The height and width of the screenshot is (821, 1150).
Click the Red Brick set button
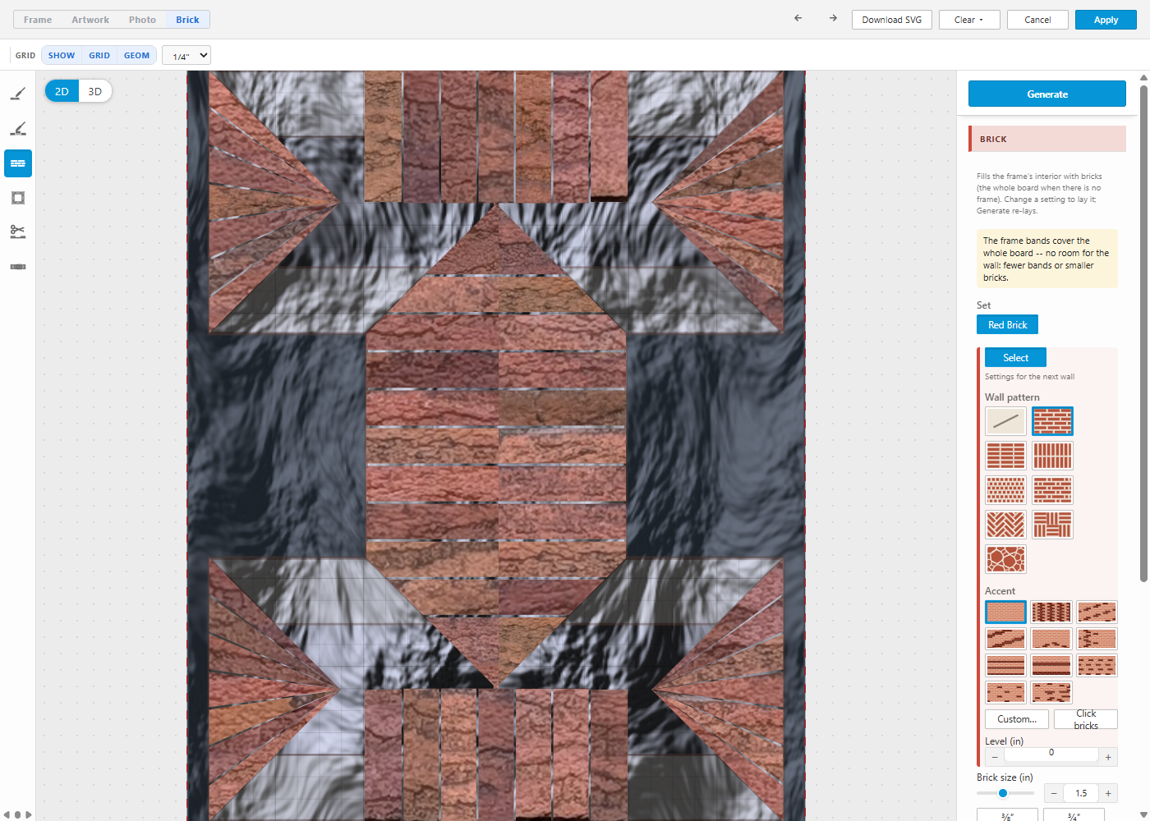coord(1007,324)
